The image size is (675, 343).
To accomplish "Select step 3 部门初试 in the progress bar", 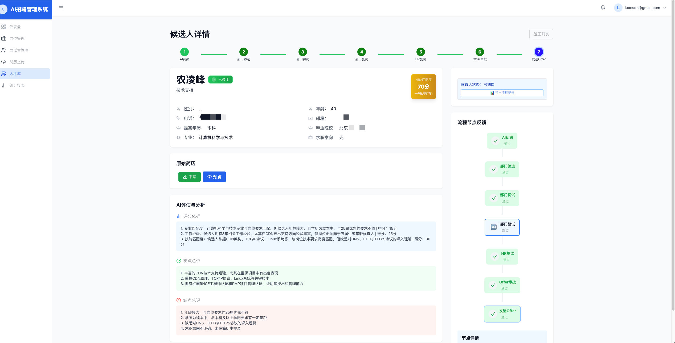I will 302,52.
